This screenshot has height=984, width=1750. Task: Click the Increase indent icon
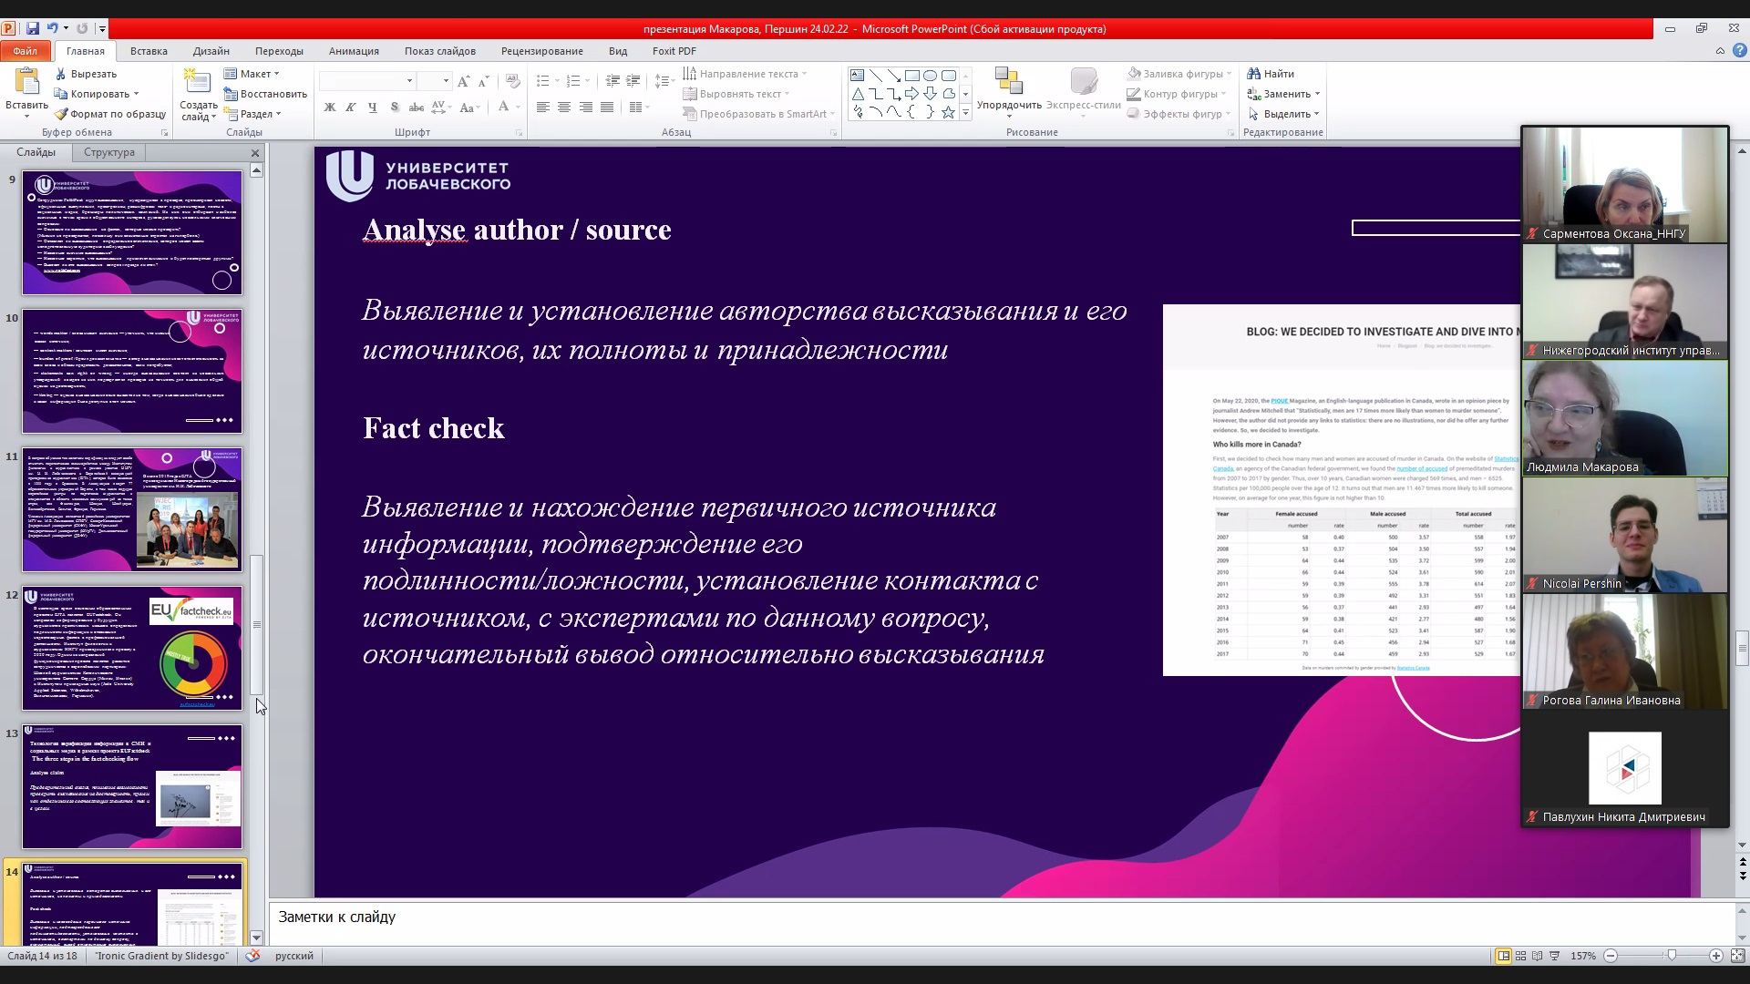point(633,81)
